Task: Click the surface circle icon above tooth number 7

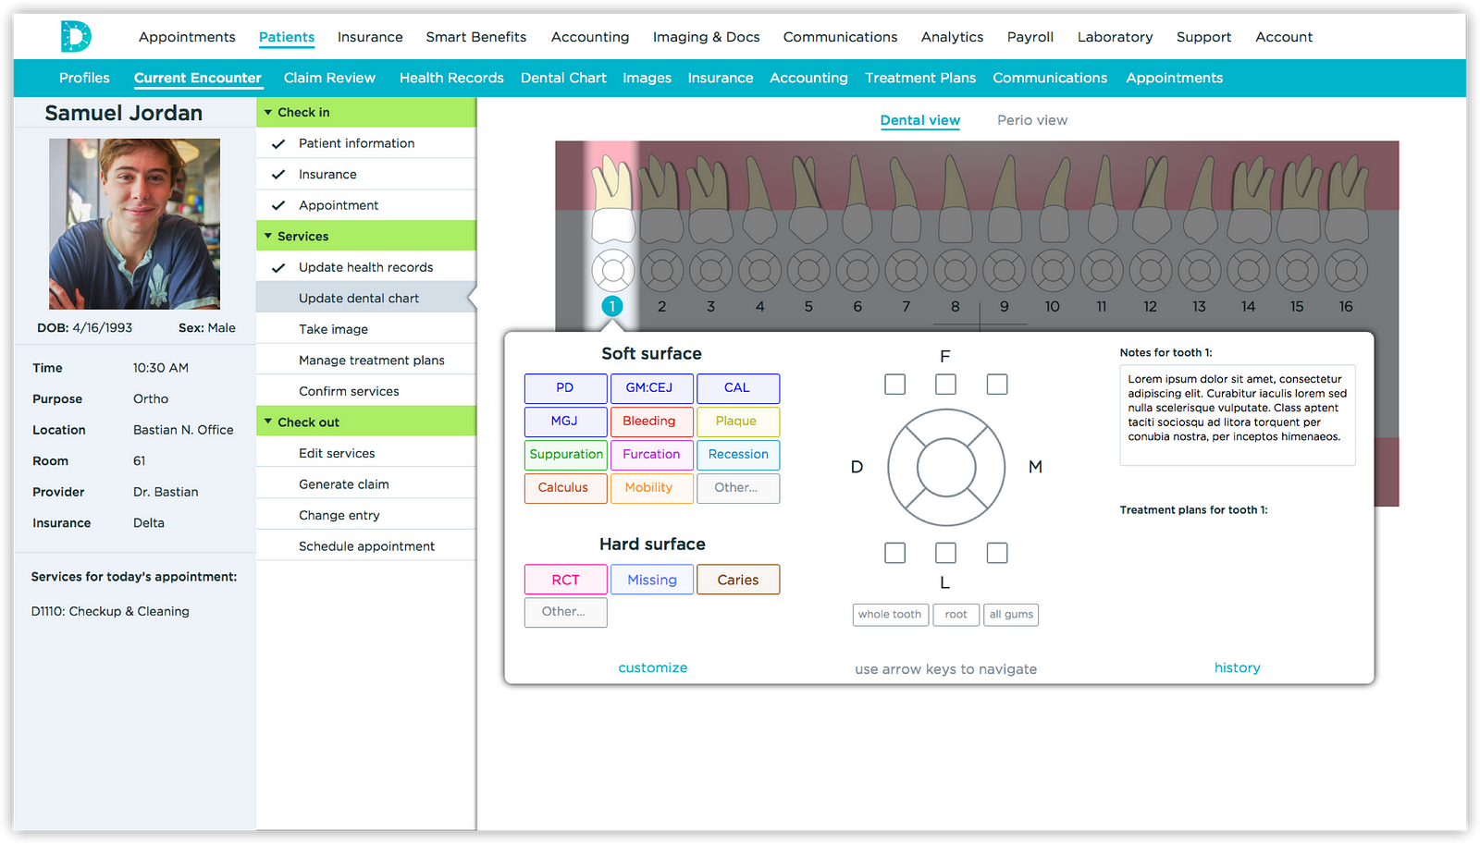Action: (906, 271)
